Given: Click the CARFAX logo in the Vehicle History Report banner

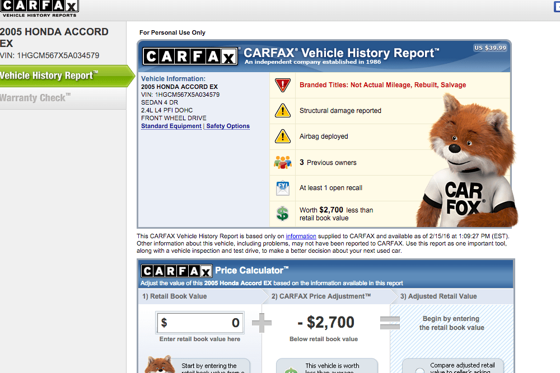Looking at the screenshot, I should coord(190,56).
